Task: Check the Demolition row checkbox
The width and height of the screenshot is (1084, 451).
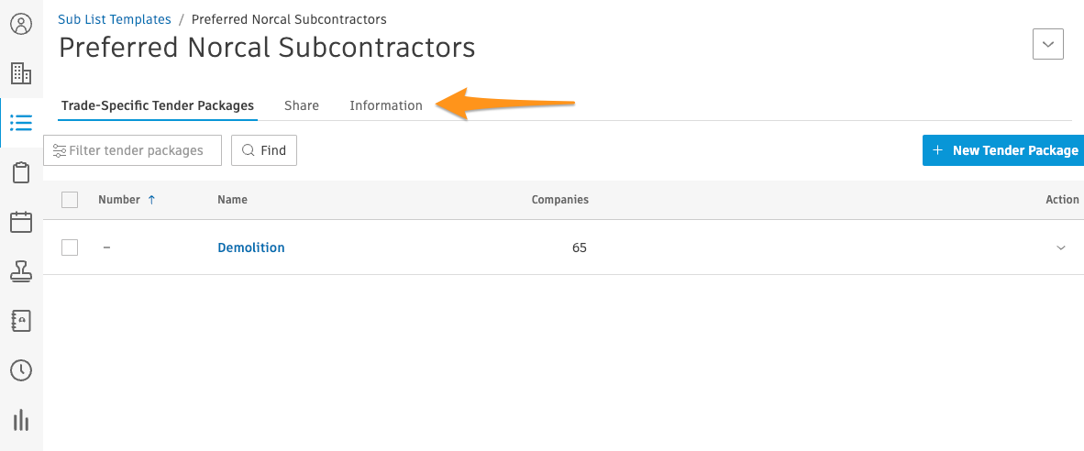Action: click(x=70, y=247)
